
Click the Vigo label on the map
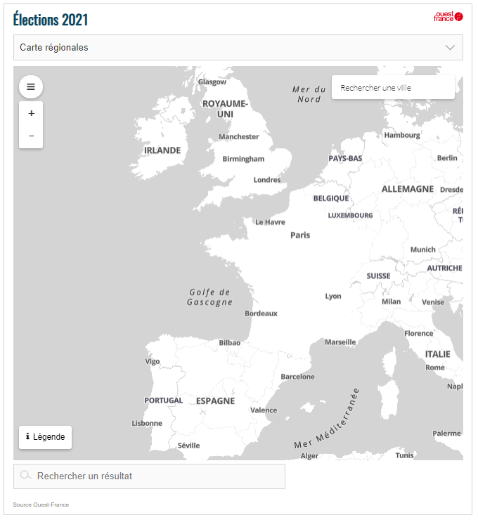(x=153, y=361)
